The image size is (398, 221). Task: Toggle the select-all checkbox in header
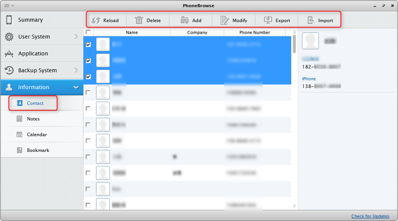pos(88,32)
